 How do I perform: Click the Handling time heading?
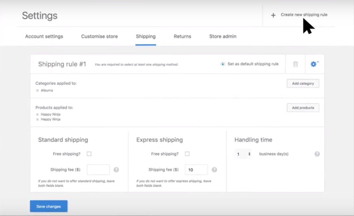pos(253,140)
